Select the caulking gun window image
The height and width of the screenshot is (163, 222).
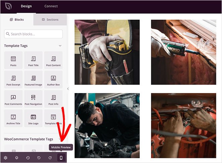pos(183,52)
